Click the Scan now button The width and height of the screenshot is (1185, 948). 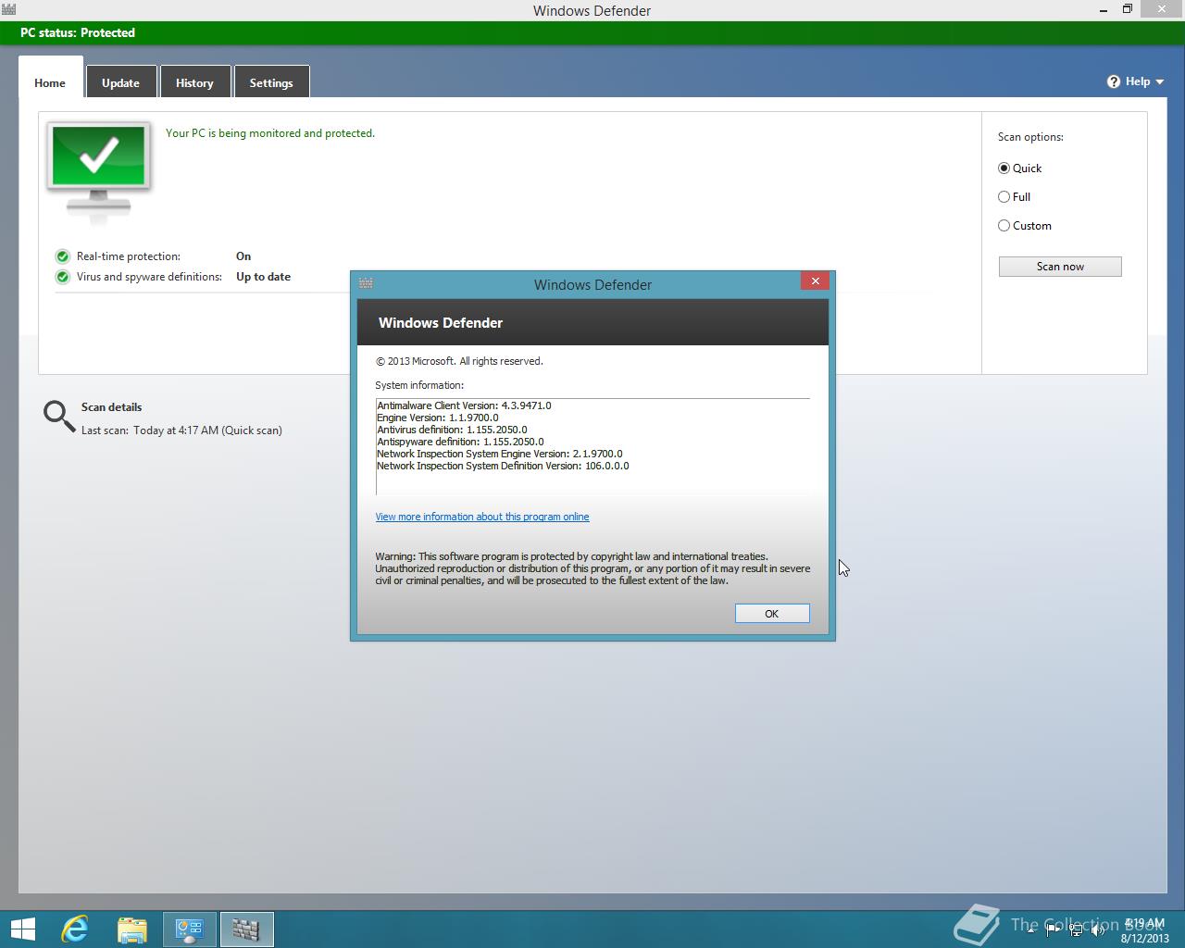click(x=1060, y=267)
